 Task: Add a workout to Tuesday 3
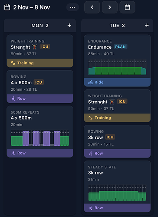(147, 26)
